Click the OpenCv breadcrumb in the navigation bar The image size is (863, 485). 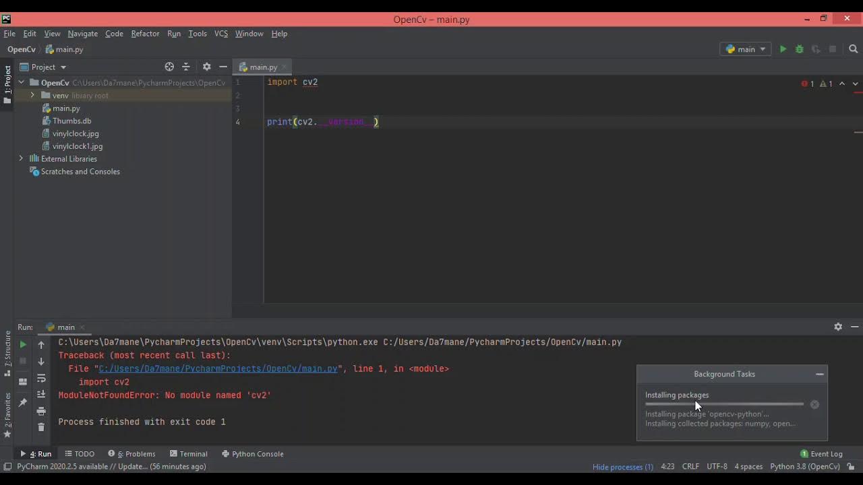click(x=22, y=49)
